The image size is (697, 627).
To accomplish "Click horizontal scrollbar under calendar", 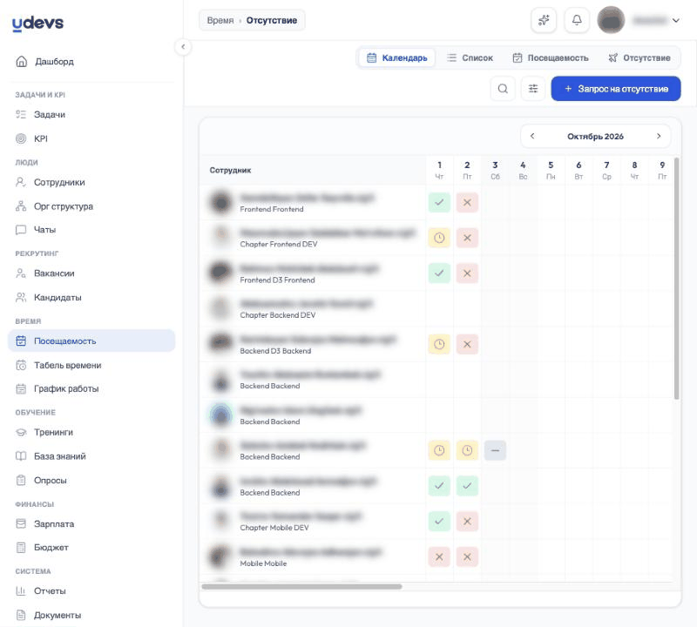I will tap(301, 587).
